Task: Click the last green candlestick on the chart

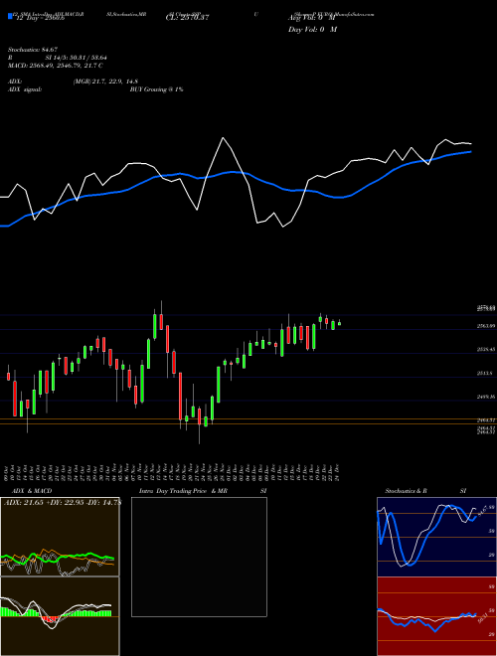Action: [x=339, y=323]
